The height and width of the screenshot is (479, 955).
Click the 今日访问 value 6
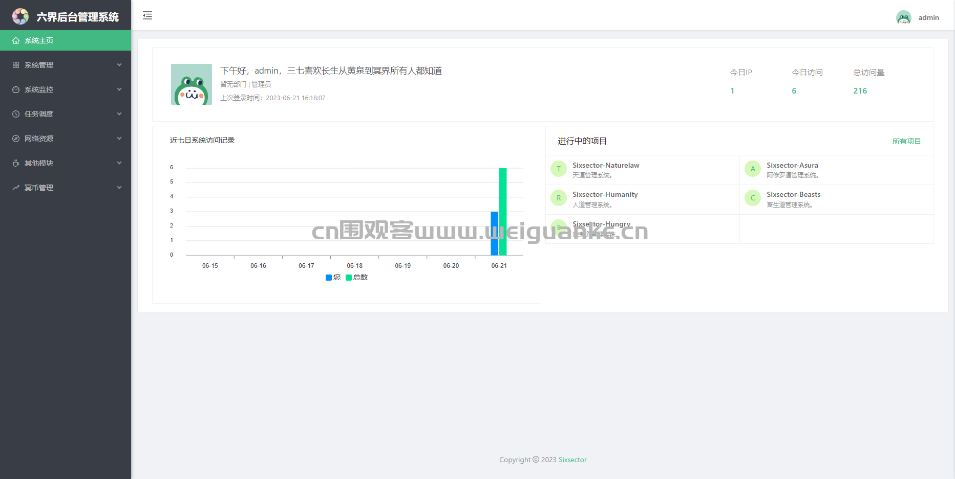(x=794, y=91)
